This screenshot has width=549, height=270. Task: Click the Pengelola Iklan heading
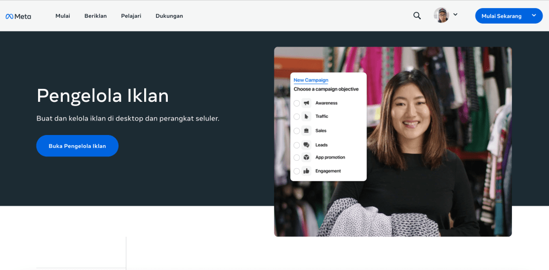[x=102, y=95]
